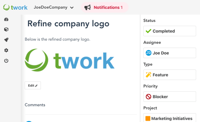Click the Status label
Image resolution: width=200 pixels, height=122 pixels.
[149, 21]
